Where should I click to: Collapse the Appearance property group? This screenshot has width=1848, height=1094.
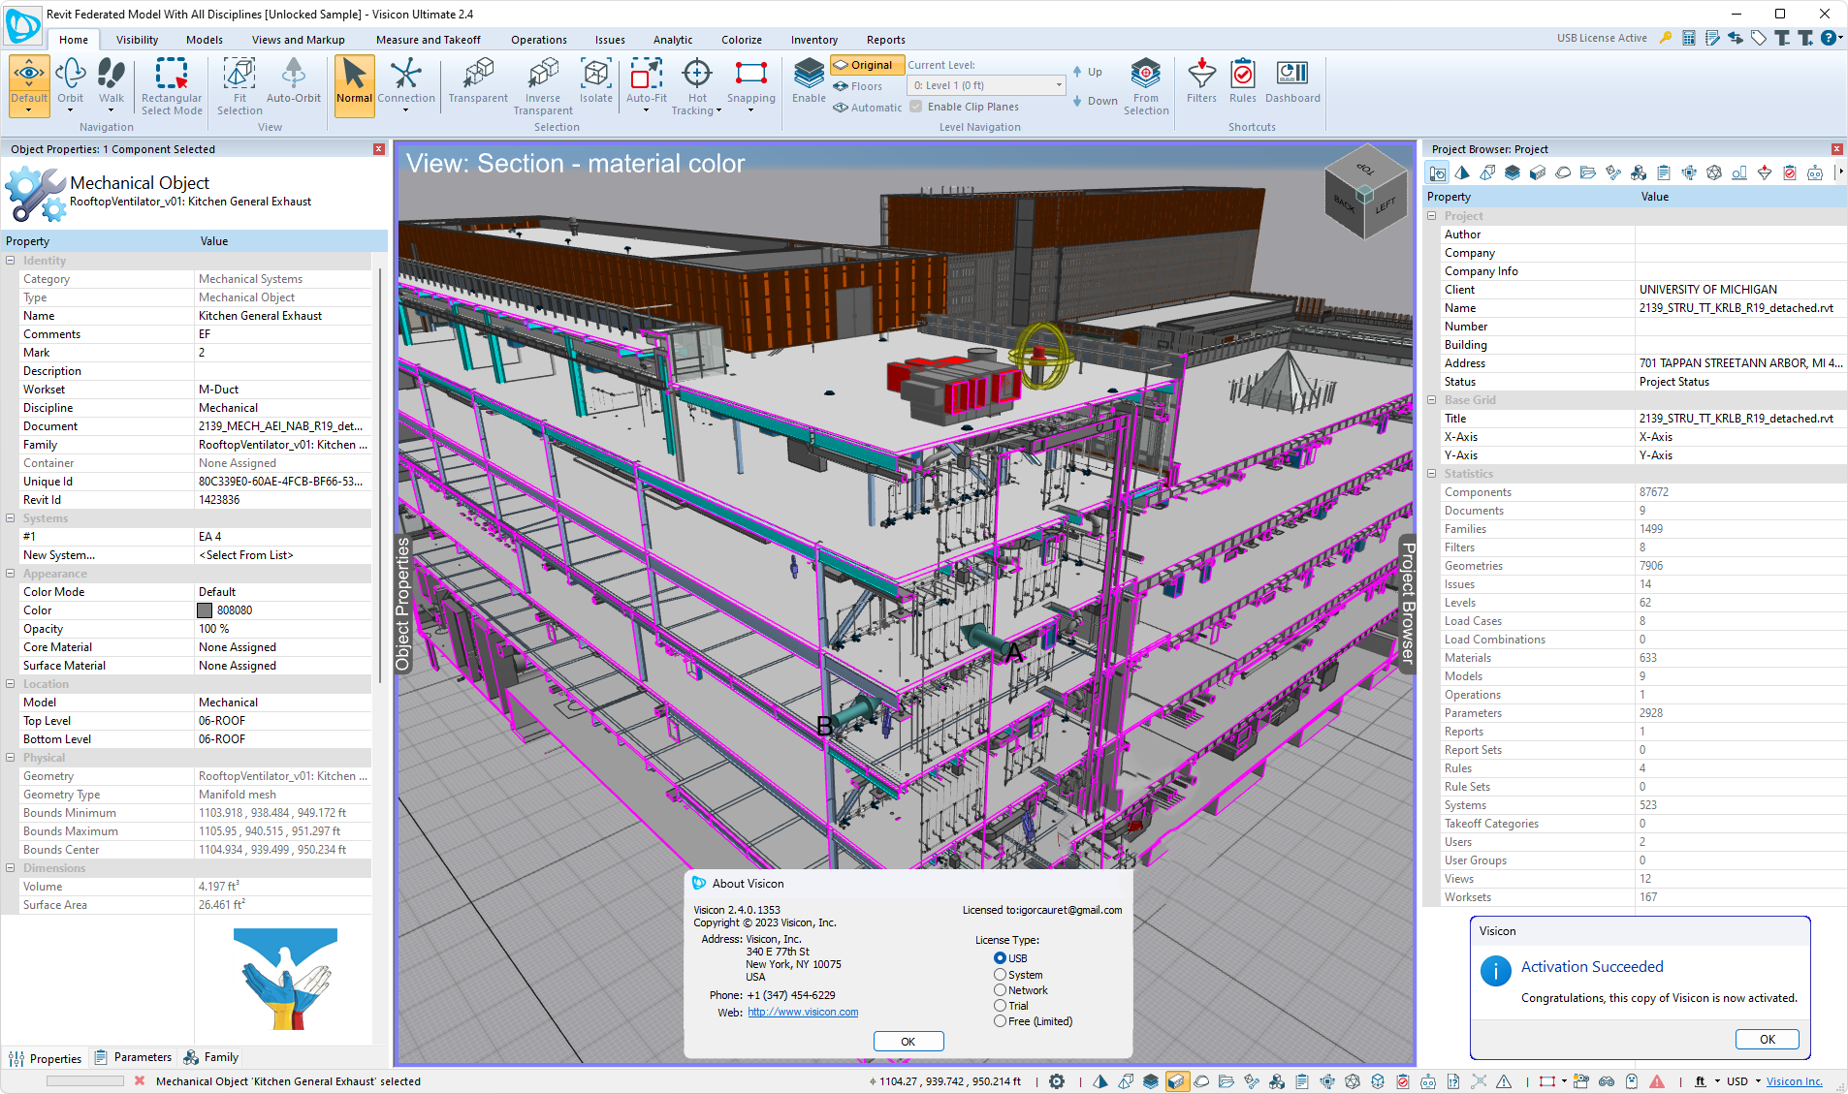pos(11,574)
